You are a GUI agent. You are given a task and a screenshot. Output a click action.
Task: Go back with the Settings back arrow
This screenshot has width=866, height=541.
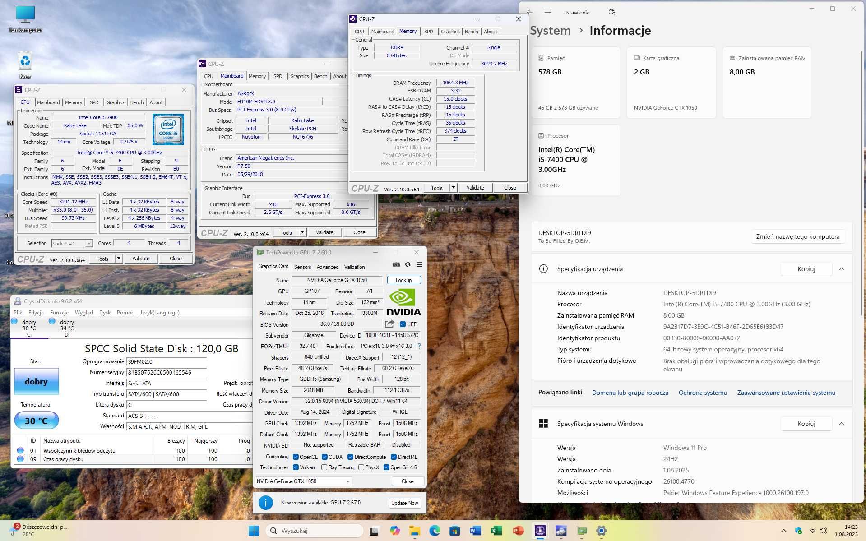[x=530, y=12]
